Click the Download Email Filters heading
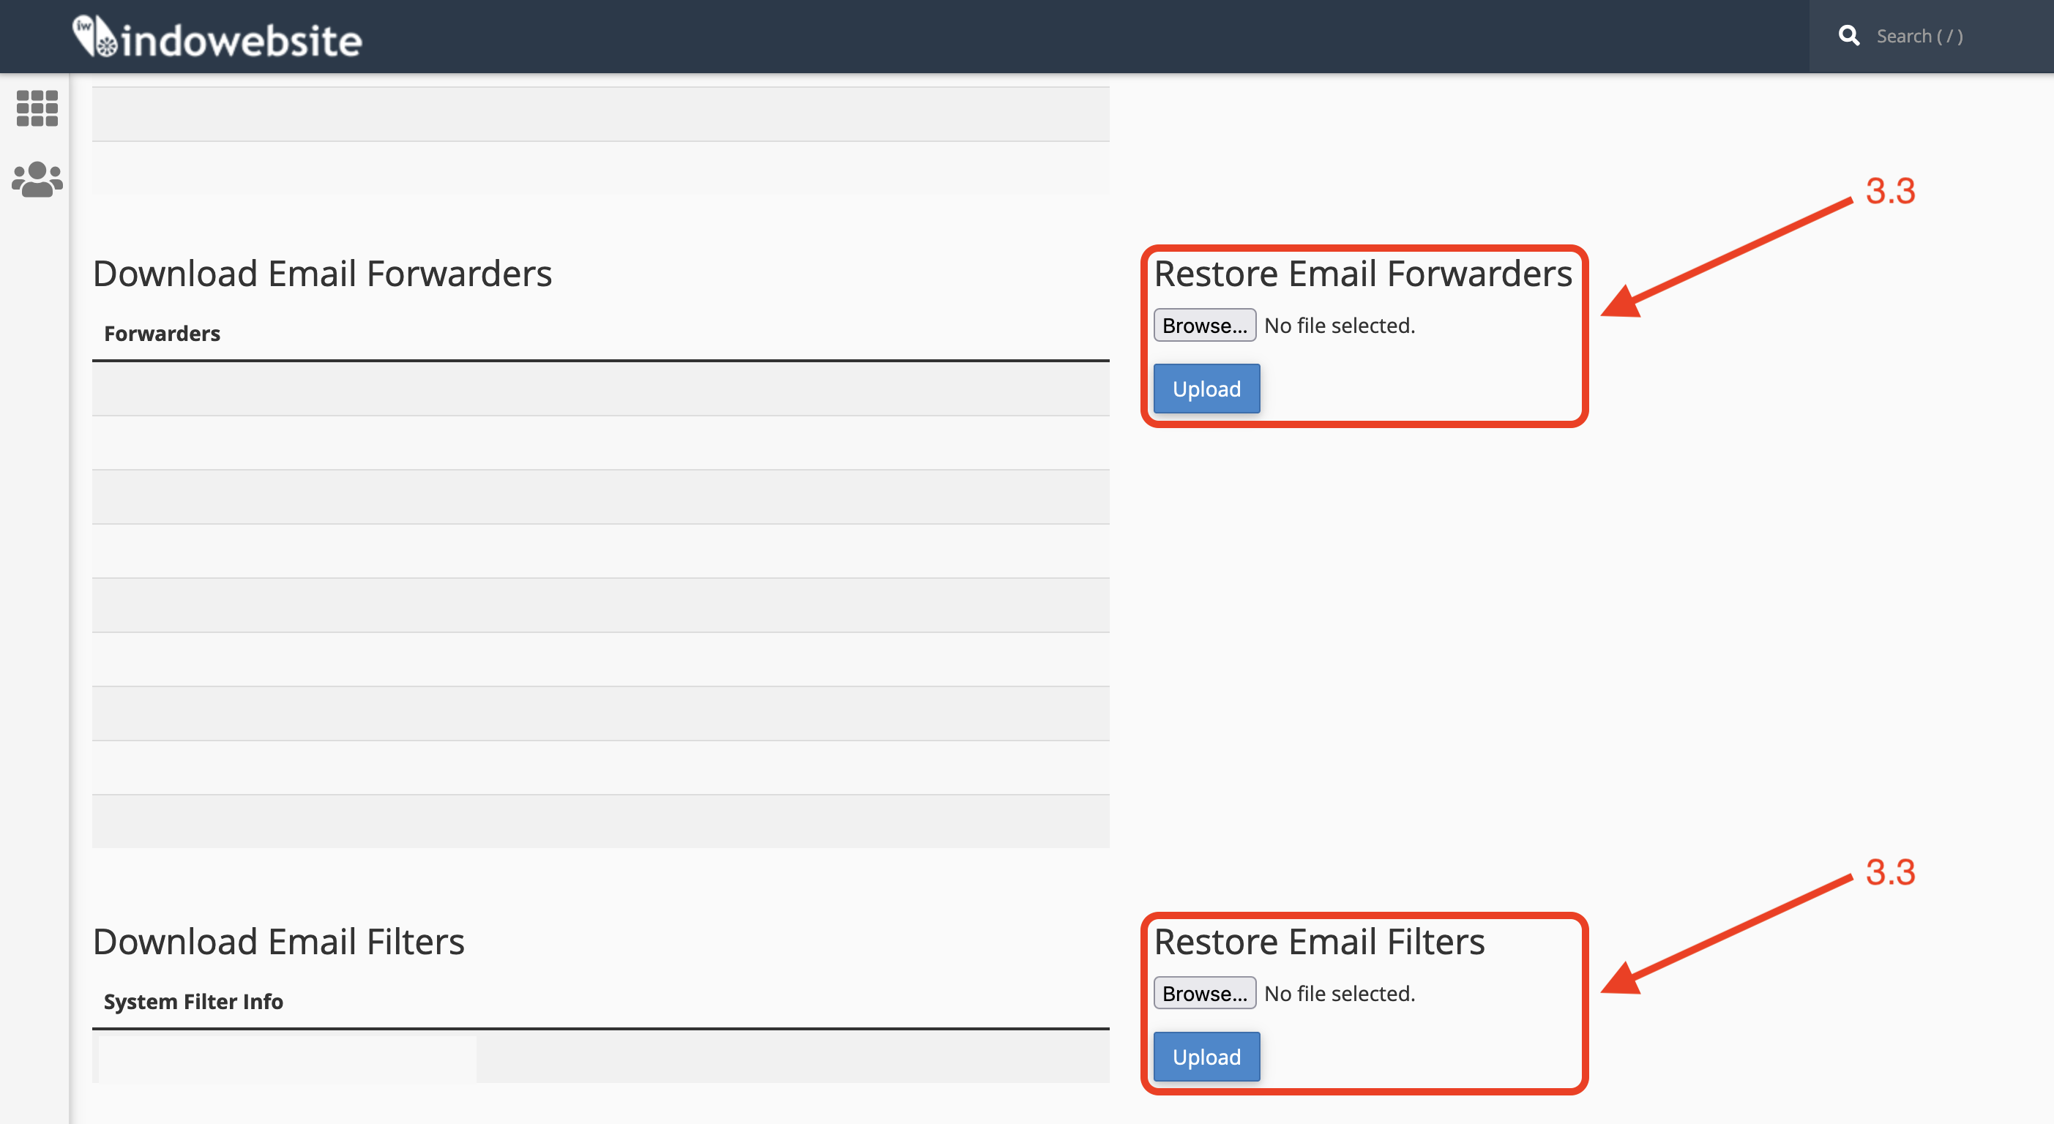2054x1124 pixels. pos(278,942)
